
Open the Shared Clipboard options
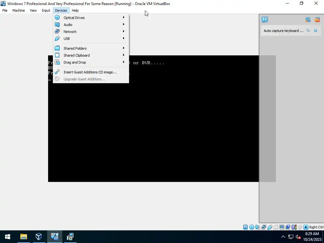tap(91, 55)
